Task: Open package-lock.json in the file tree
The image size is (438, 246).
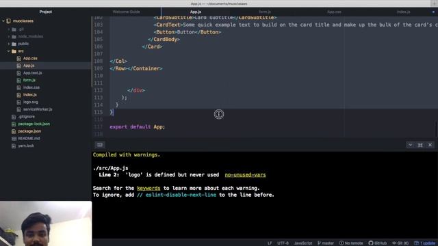Action: (34, 124)
